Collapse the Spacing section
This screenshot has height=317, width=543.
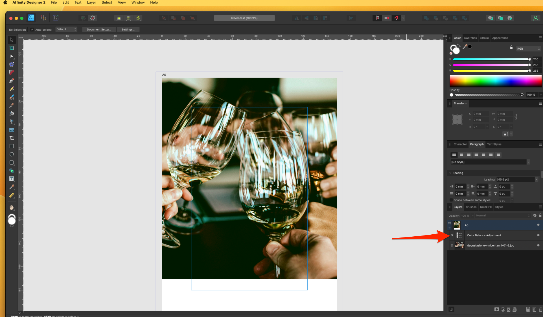[450, 173]
